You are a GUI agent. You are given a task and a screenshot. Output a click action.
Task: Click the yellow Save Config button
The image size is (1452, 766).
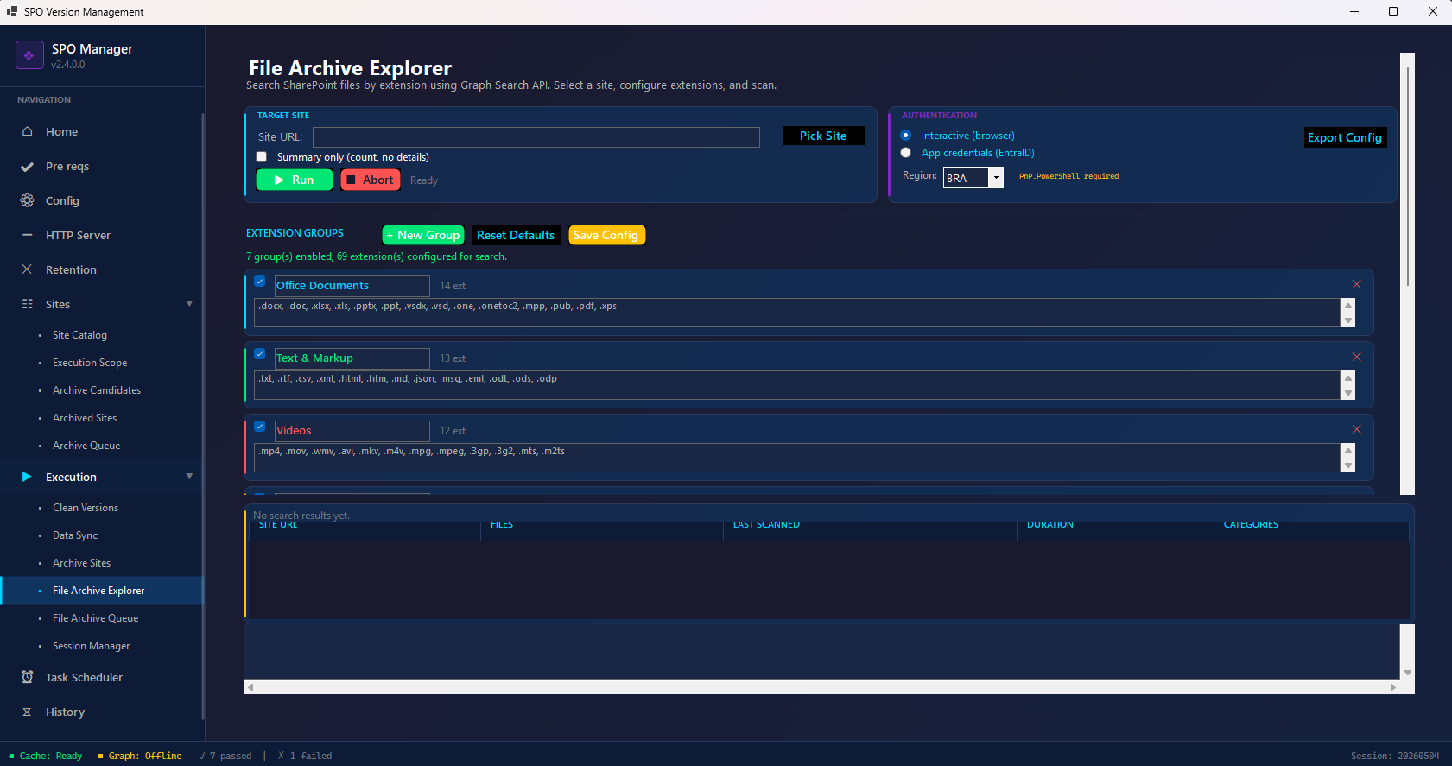click(606, 235)
